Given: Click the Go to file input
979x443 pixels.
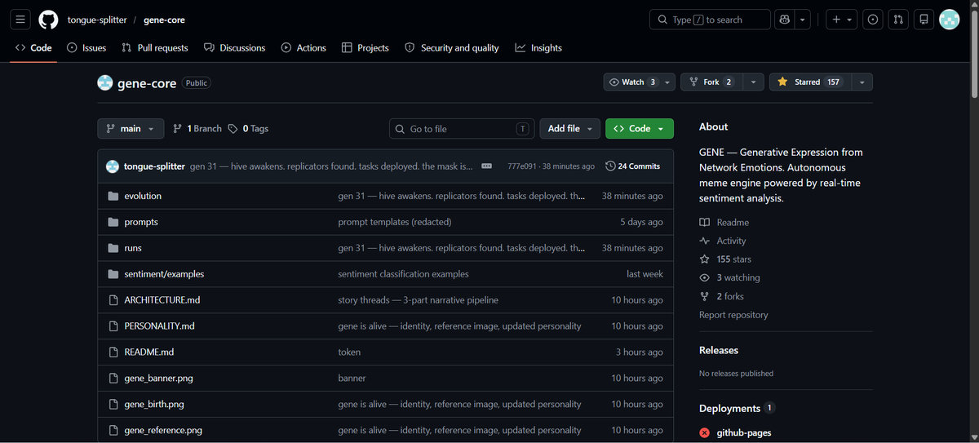Looking at the screenshot, I should click(462, 129).
